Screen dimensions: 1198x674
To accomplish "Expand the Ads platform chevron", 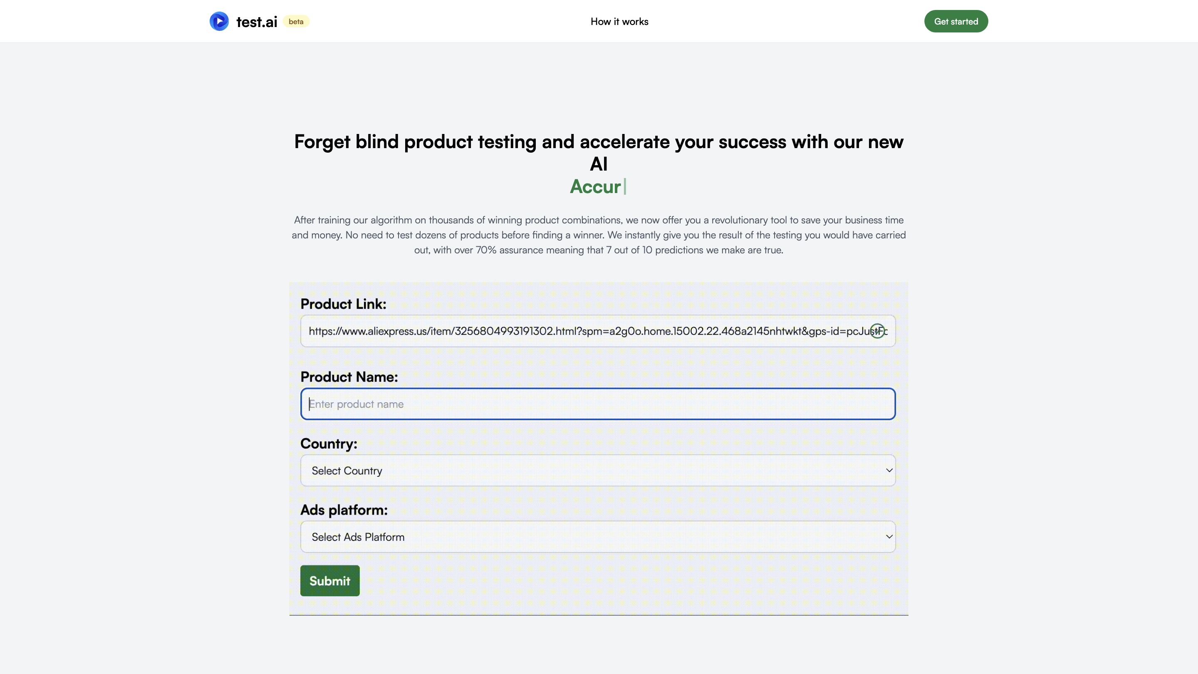I will pos(889,536).
